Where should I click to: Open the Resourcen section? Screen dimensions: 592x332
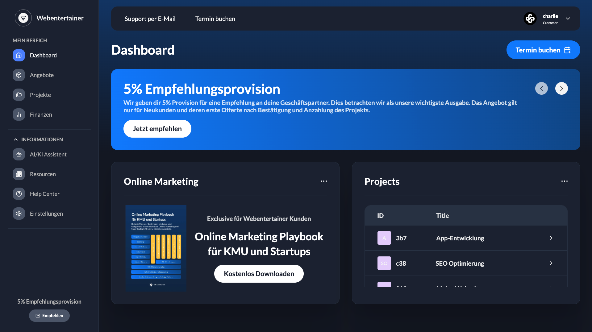43,174
